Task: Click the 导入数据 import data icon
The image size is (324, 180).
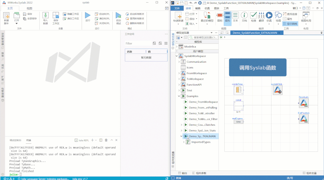Action: tap(45, 15)
